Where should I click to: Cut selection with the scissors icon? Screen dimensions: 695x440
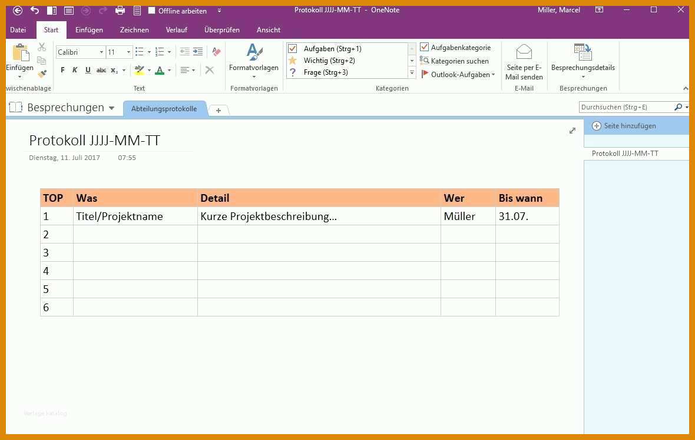click(42, 47)
